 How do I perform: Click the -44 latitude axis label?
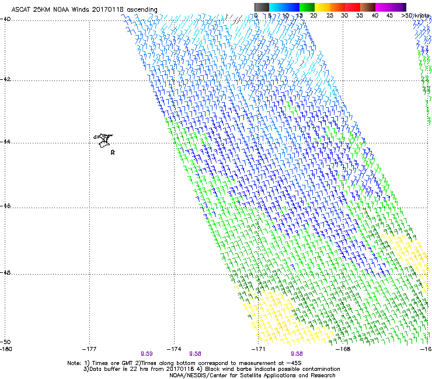pos(5,142)
